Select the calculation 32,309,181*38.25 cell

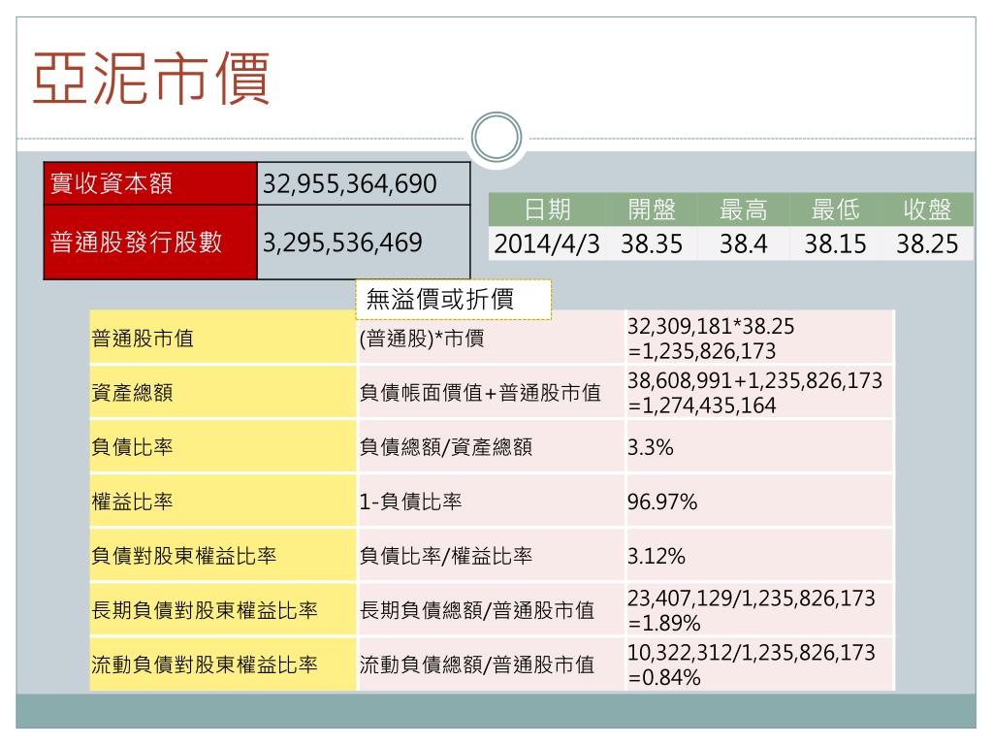pos(760,338)
